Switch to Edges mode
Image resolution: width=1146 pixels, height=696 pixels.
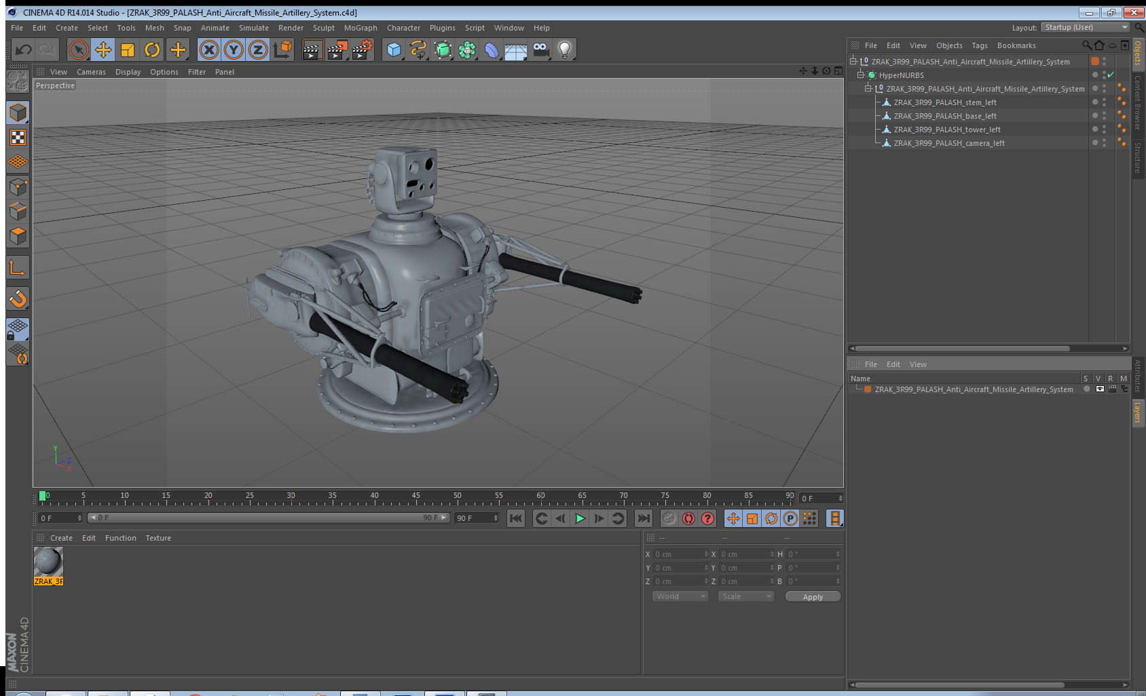[18, 211]
